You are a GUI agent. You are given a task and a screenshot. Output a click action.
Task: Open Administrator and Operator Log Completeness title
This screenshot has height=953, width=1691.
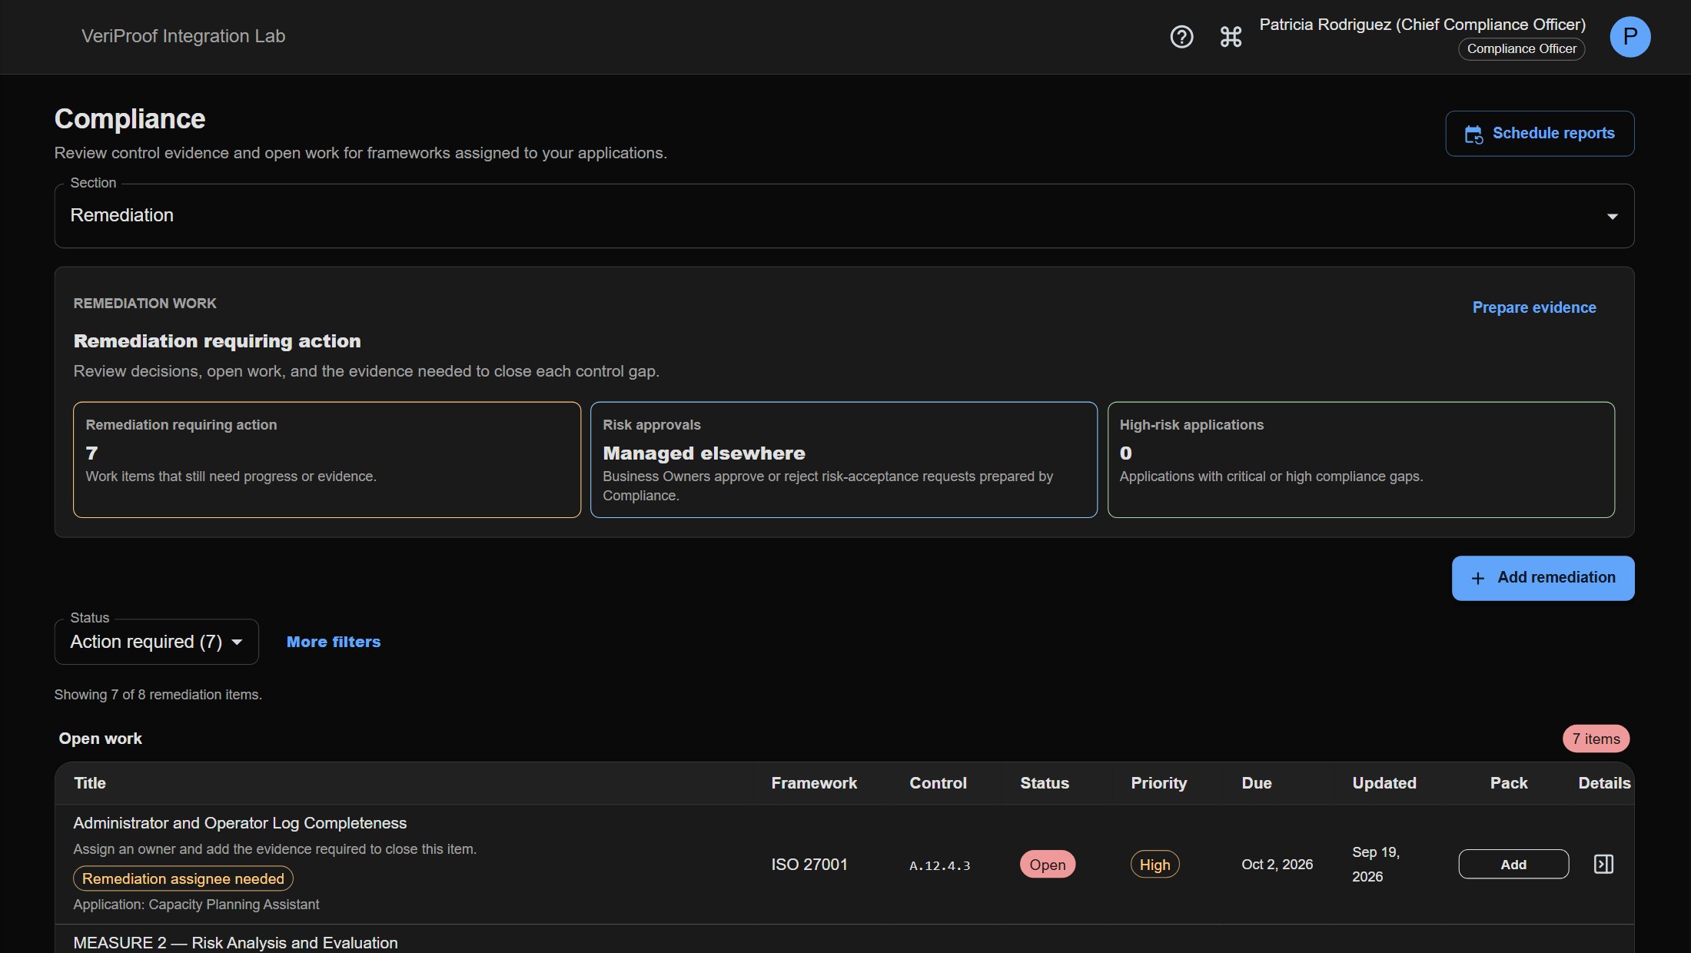pos(240,823)
